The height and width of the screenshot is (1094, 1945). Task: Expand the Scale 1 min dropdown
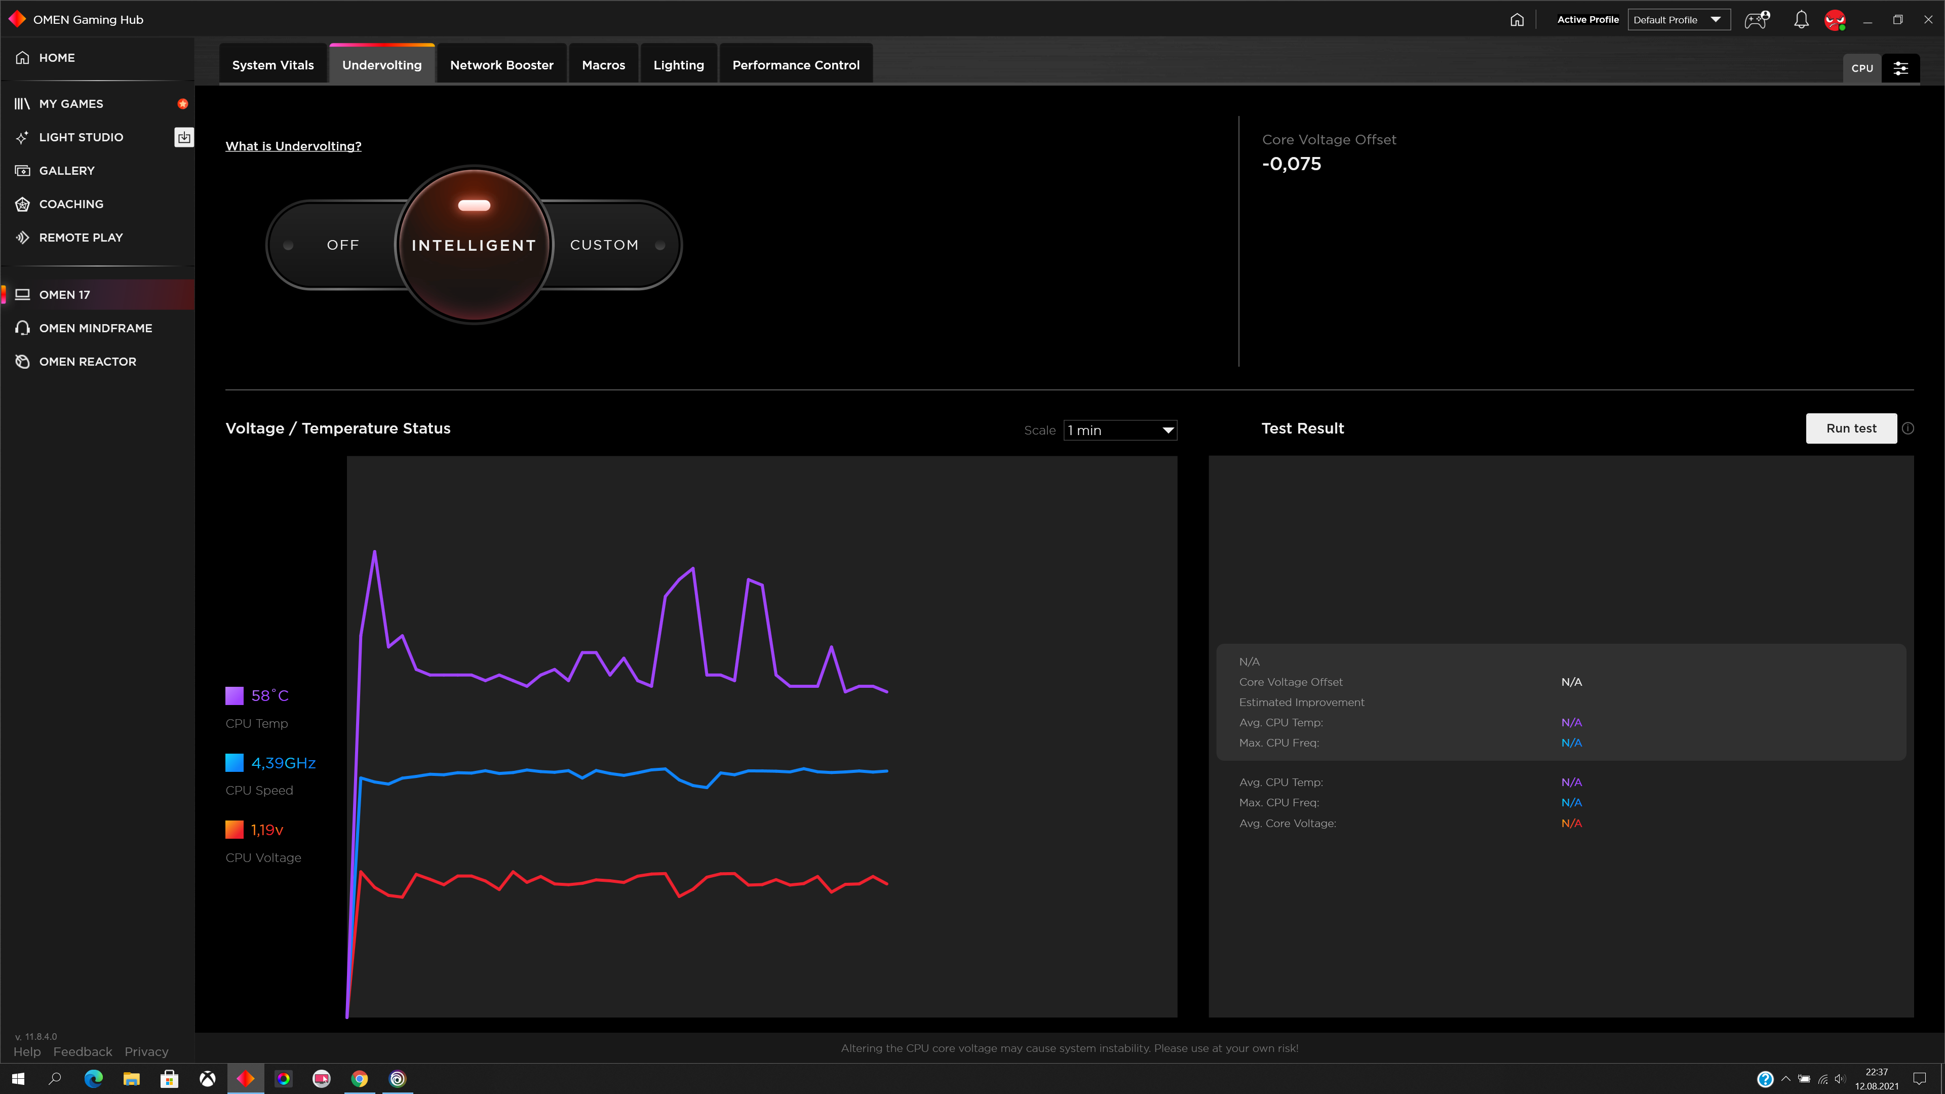click(1120, 431)
